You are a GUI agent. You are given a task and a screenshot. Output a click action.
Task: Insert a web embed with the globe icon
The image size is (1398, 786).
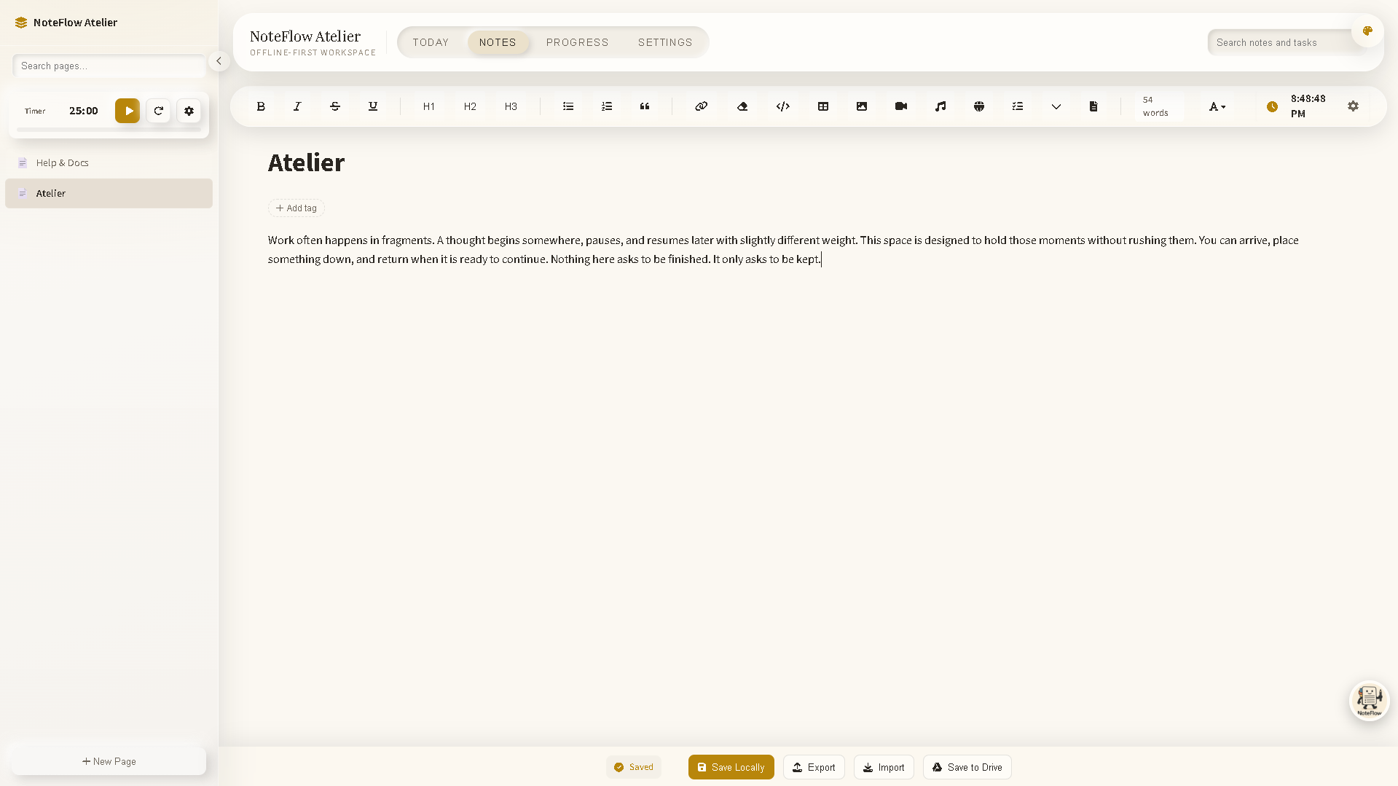pos(978,106)
